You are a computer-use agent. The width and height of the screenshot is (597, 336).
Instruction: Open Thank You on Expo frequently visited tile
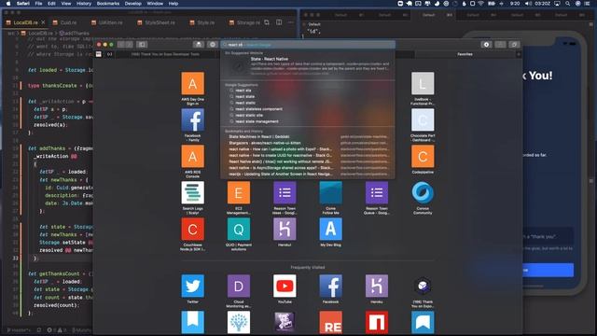(x=423, y=286)
